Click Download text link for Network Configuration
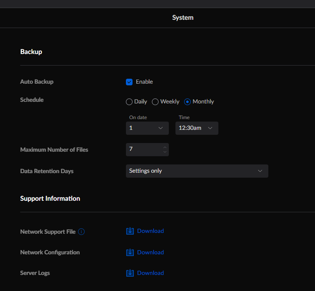This screenshot has height=291, width=315. click(x=150, y=252)
